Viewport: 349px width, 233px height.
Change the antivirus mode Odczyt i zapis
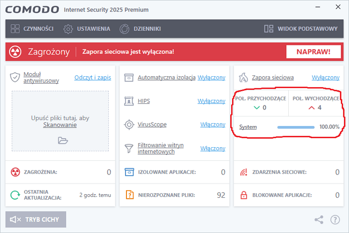click(x=93, y=78)
